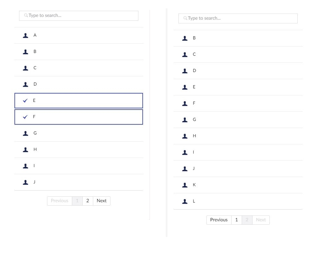
Task: Uncheck the selected E item in left list
Action: point(79,101)
